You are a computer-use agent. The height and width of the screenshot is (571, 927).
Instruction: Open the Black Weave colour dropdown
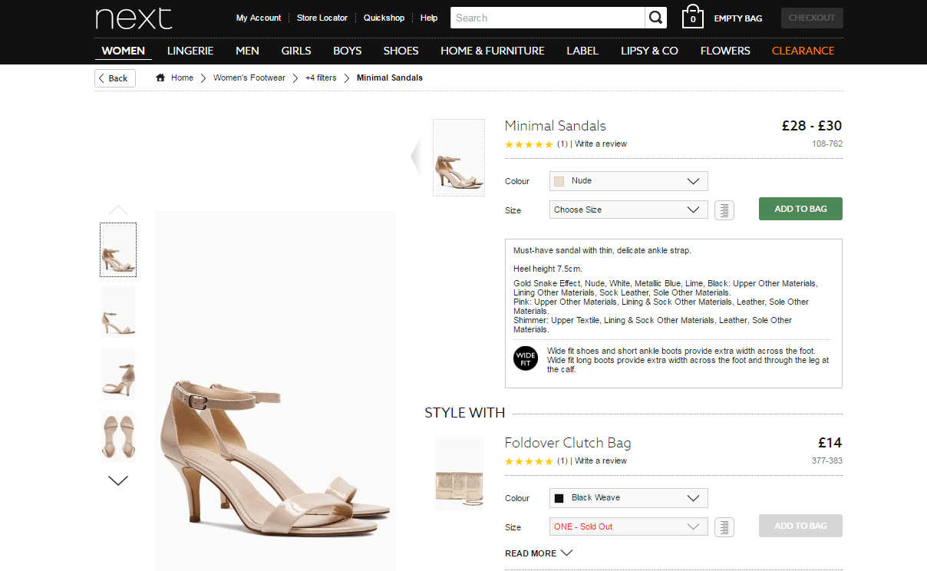tap(628, 498)
